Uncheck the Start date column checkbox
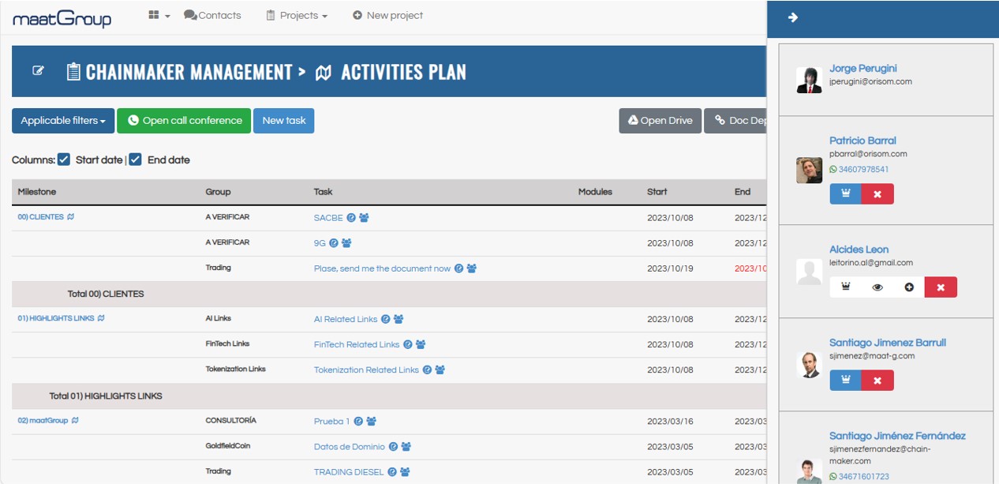Screen dimensions: 999x484 click(x=64, y=159)
